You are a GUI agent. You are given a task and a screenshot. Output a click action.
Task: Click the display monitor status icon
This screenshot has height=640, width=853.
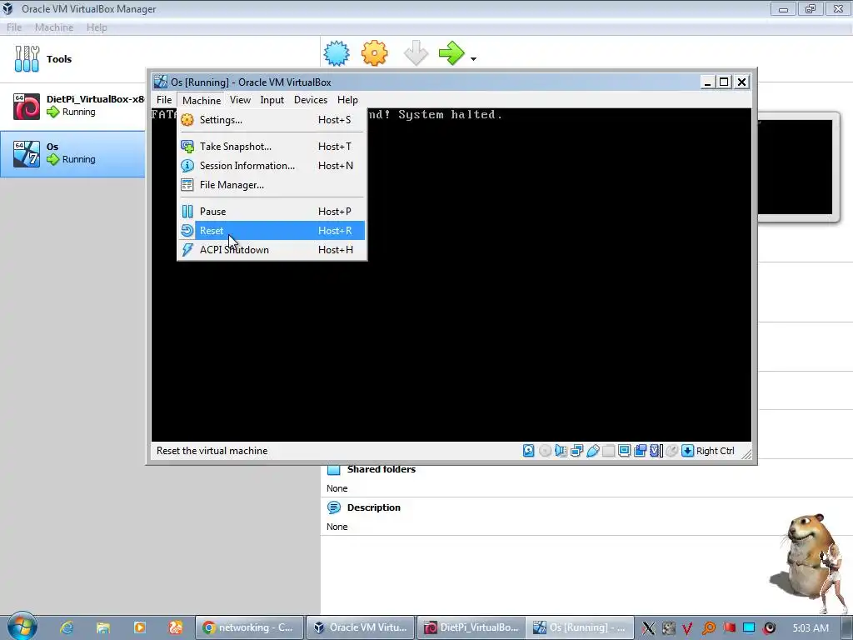625,451
